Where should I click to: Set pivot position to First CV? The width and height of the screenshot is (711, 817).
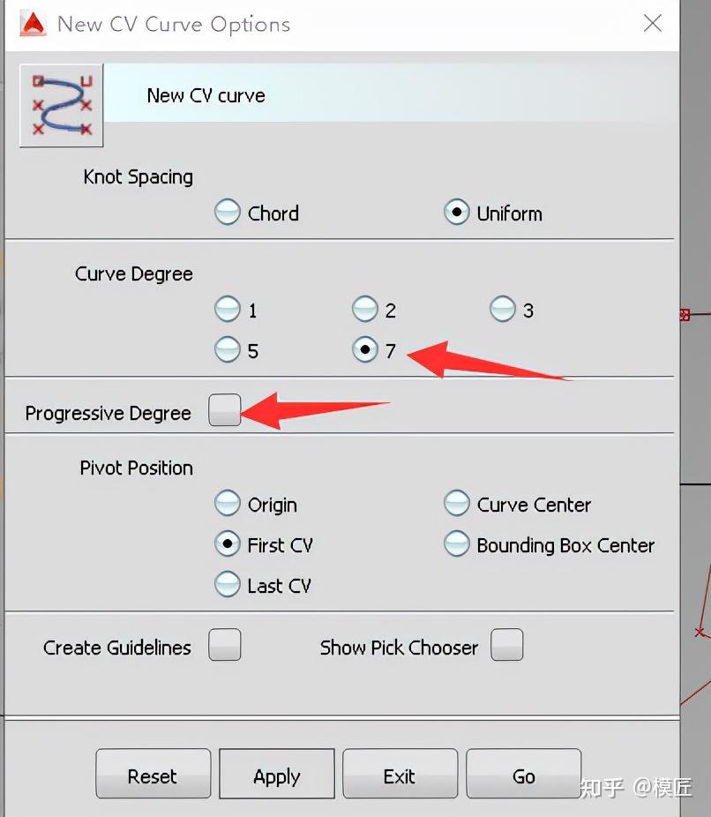coord(228,544)
